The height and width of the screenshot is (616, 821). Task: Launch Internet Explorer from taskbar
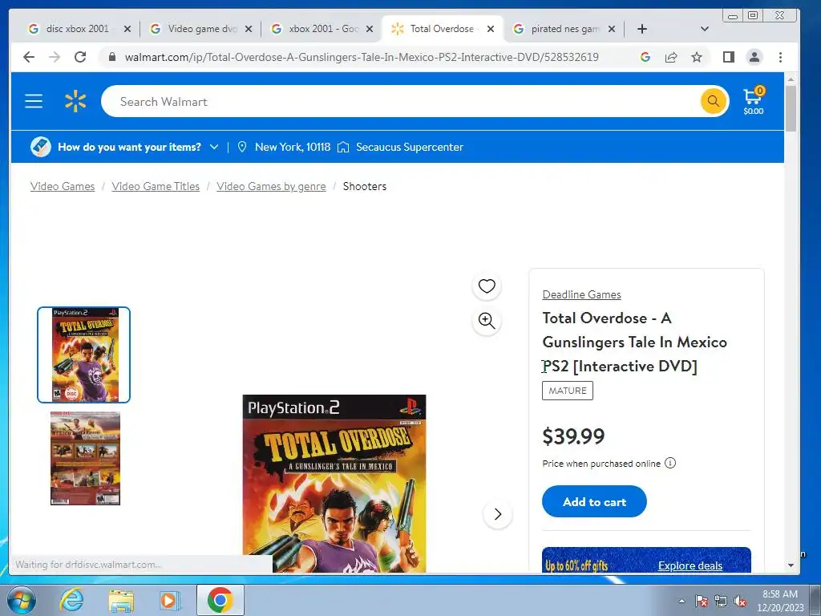point(71,600)
